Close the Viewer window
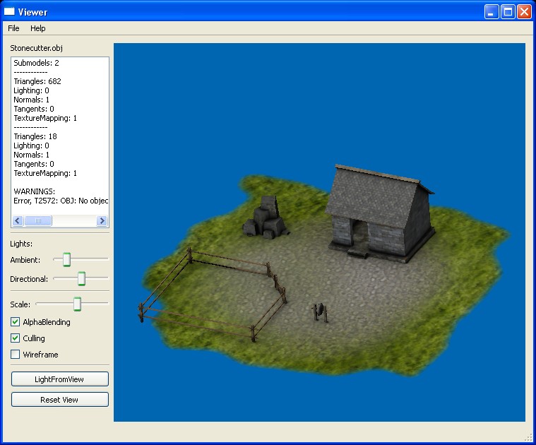 pyautogui.click(x=524, y=11)
